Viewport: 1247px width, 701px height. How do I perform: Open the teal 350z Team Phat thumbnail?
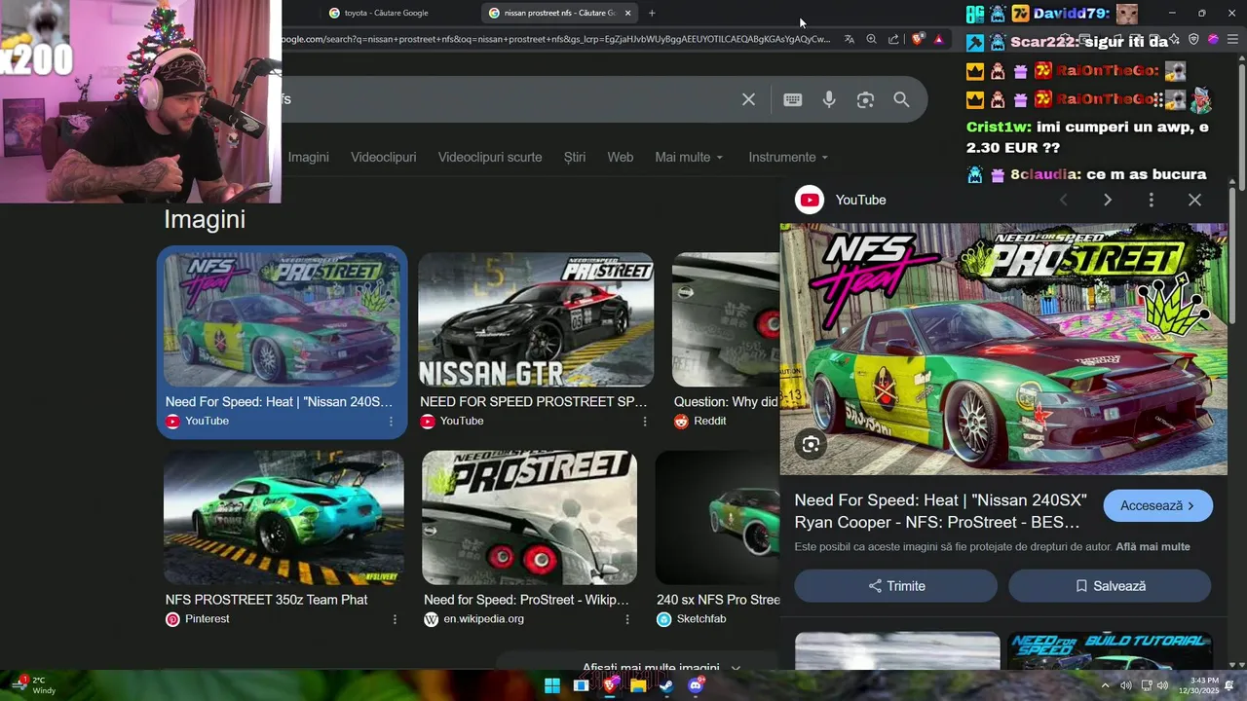tap(283, 517)
